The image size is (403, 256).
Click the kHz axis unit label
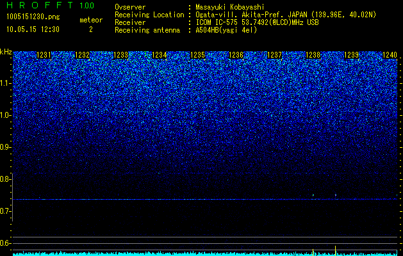(6, 52)
